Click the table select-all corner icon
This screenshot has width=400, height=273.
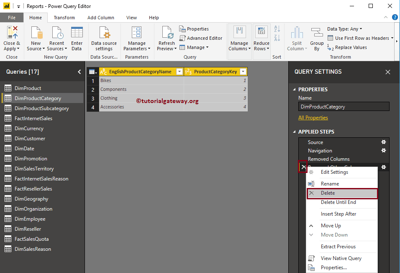coord(92,71)
